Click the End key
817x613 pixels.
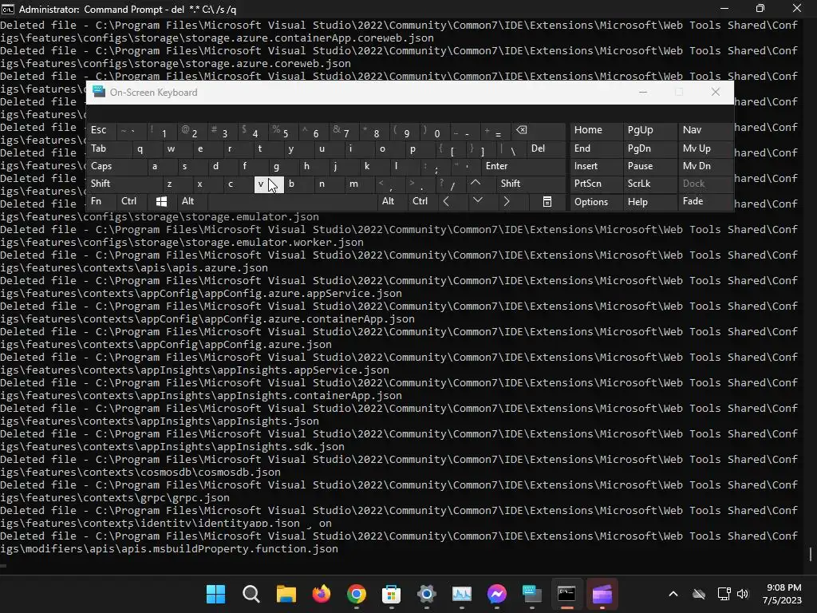(595, 148)
